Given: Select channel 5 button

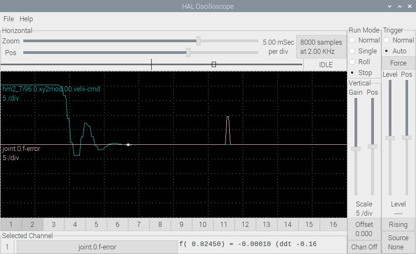Looking at the screenshot, I should pos(96,224).
